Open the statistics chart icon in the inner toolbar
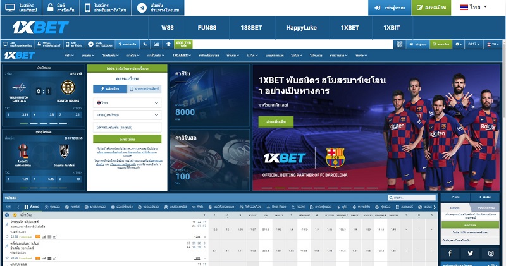Viewport: 506px width, 266px height. tap(156, 44)
